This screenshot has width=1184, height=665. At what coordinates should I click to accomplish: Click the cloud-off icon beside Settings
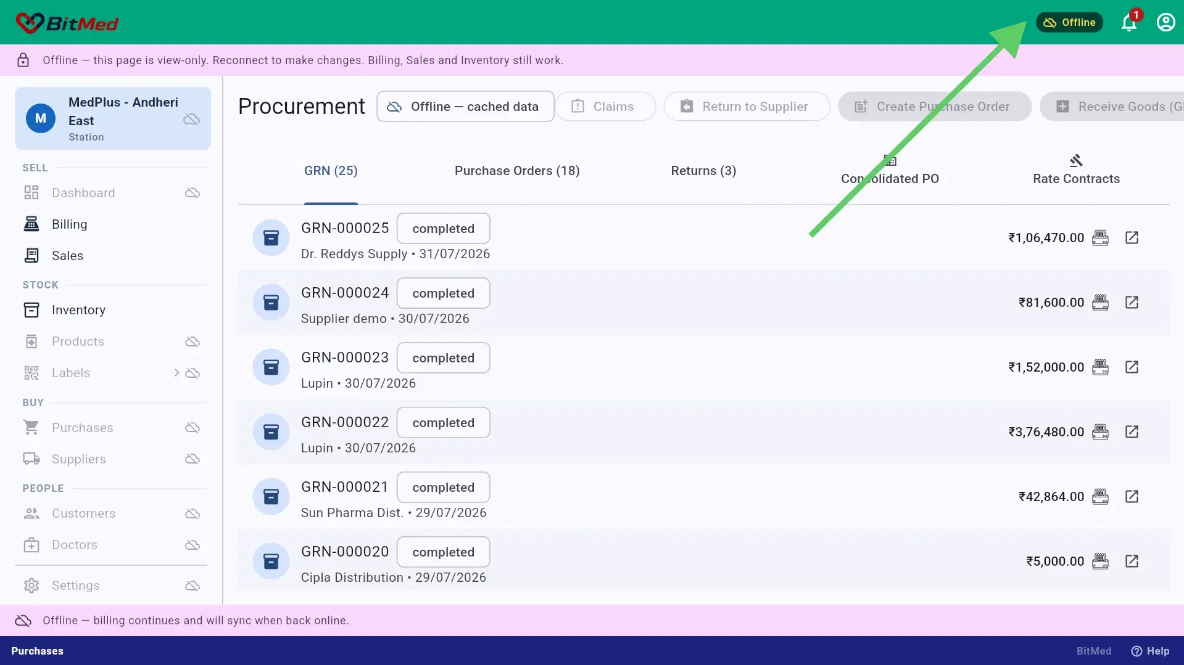193,585
